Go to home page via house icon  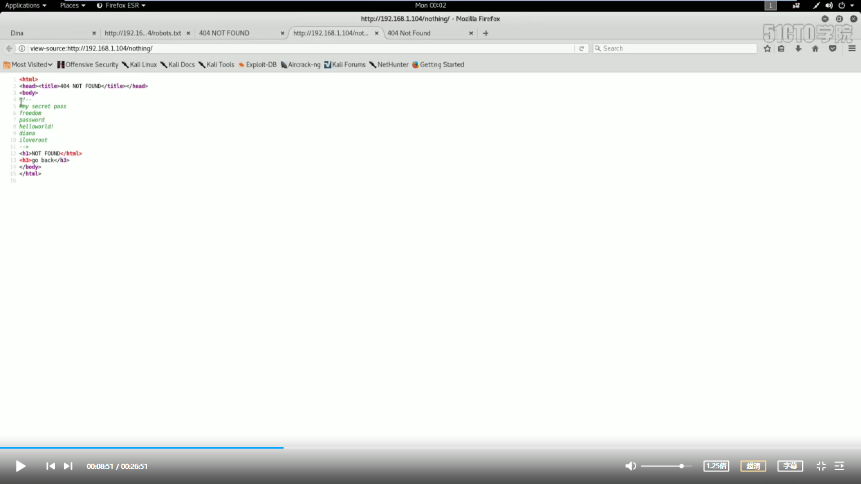(x=815, y=48)
